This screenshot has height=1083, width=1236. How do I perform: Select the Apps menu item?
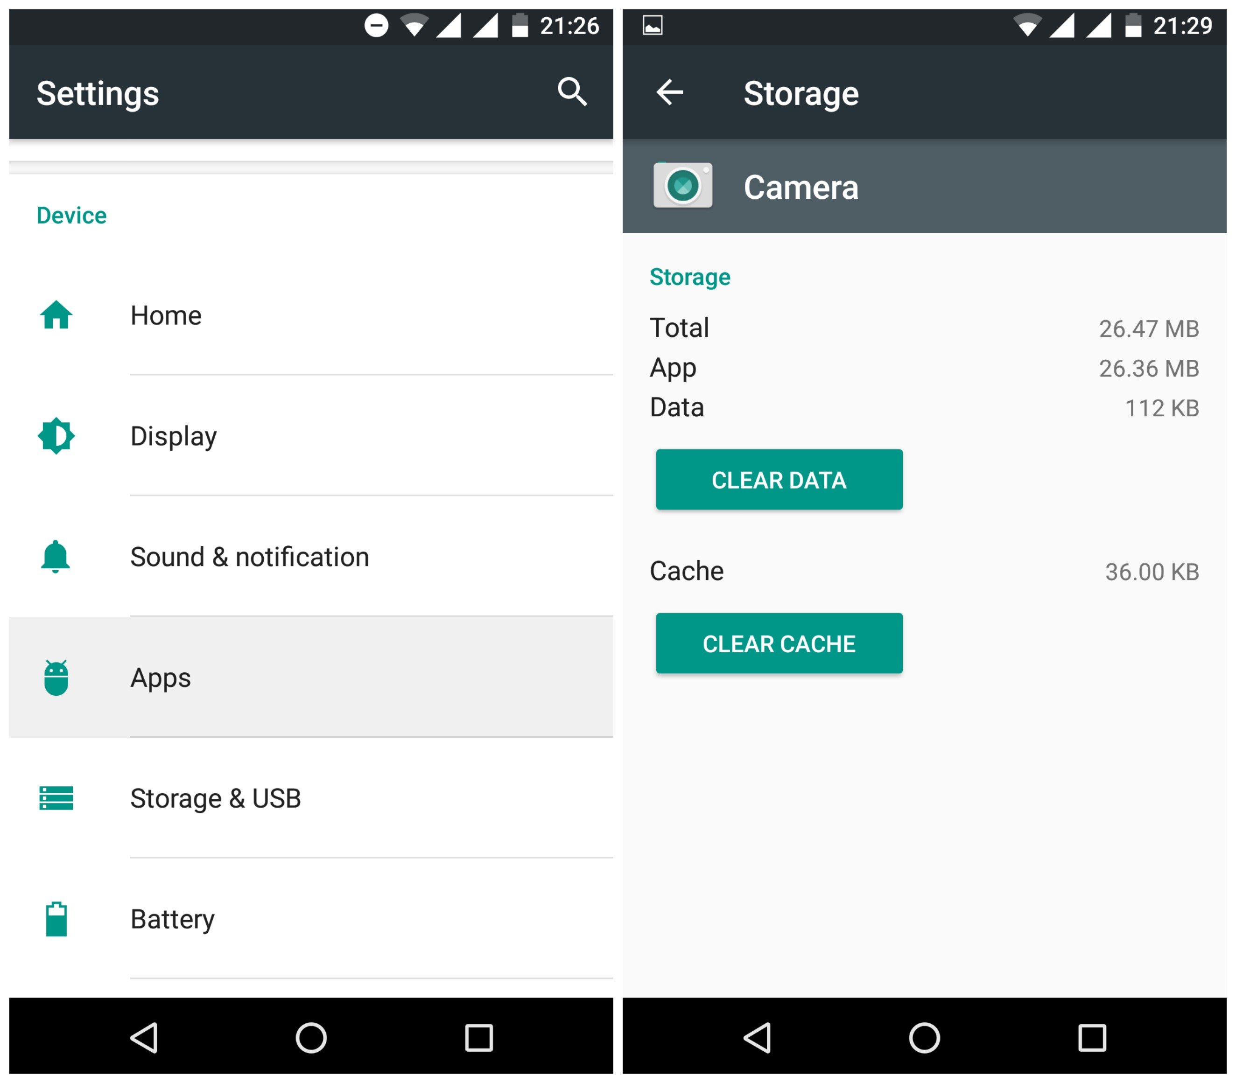click(309, 677)
